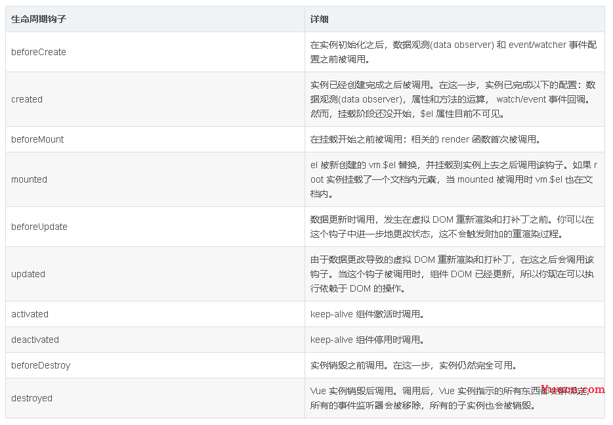Click description text 'keep-alive 组件激活时调用'
This screenshot has height=425, width=613.
367,314
